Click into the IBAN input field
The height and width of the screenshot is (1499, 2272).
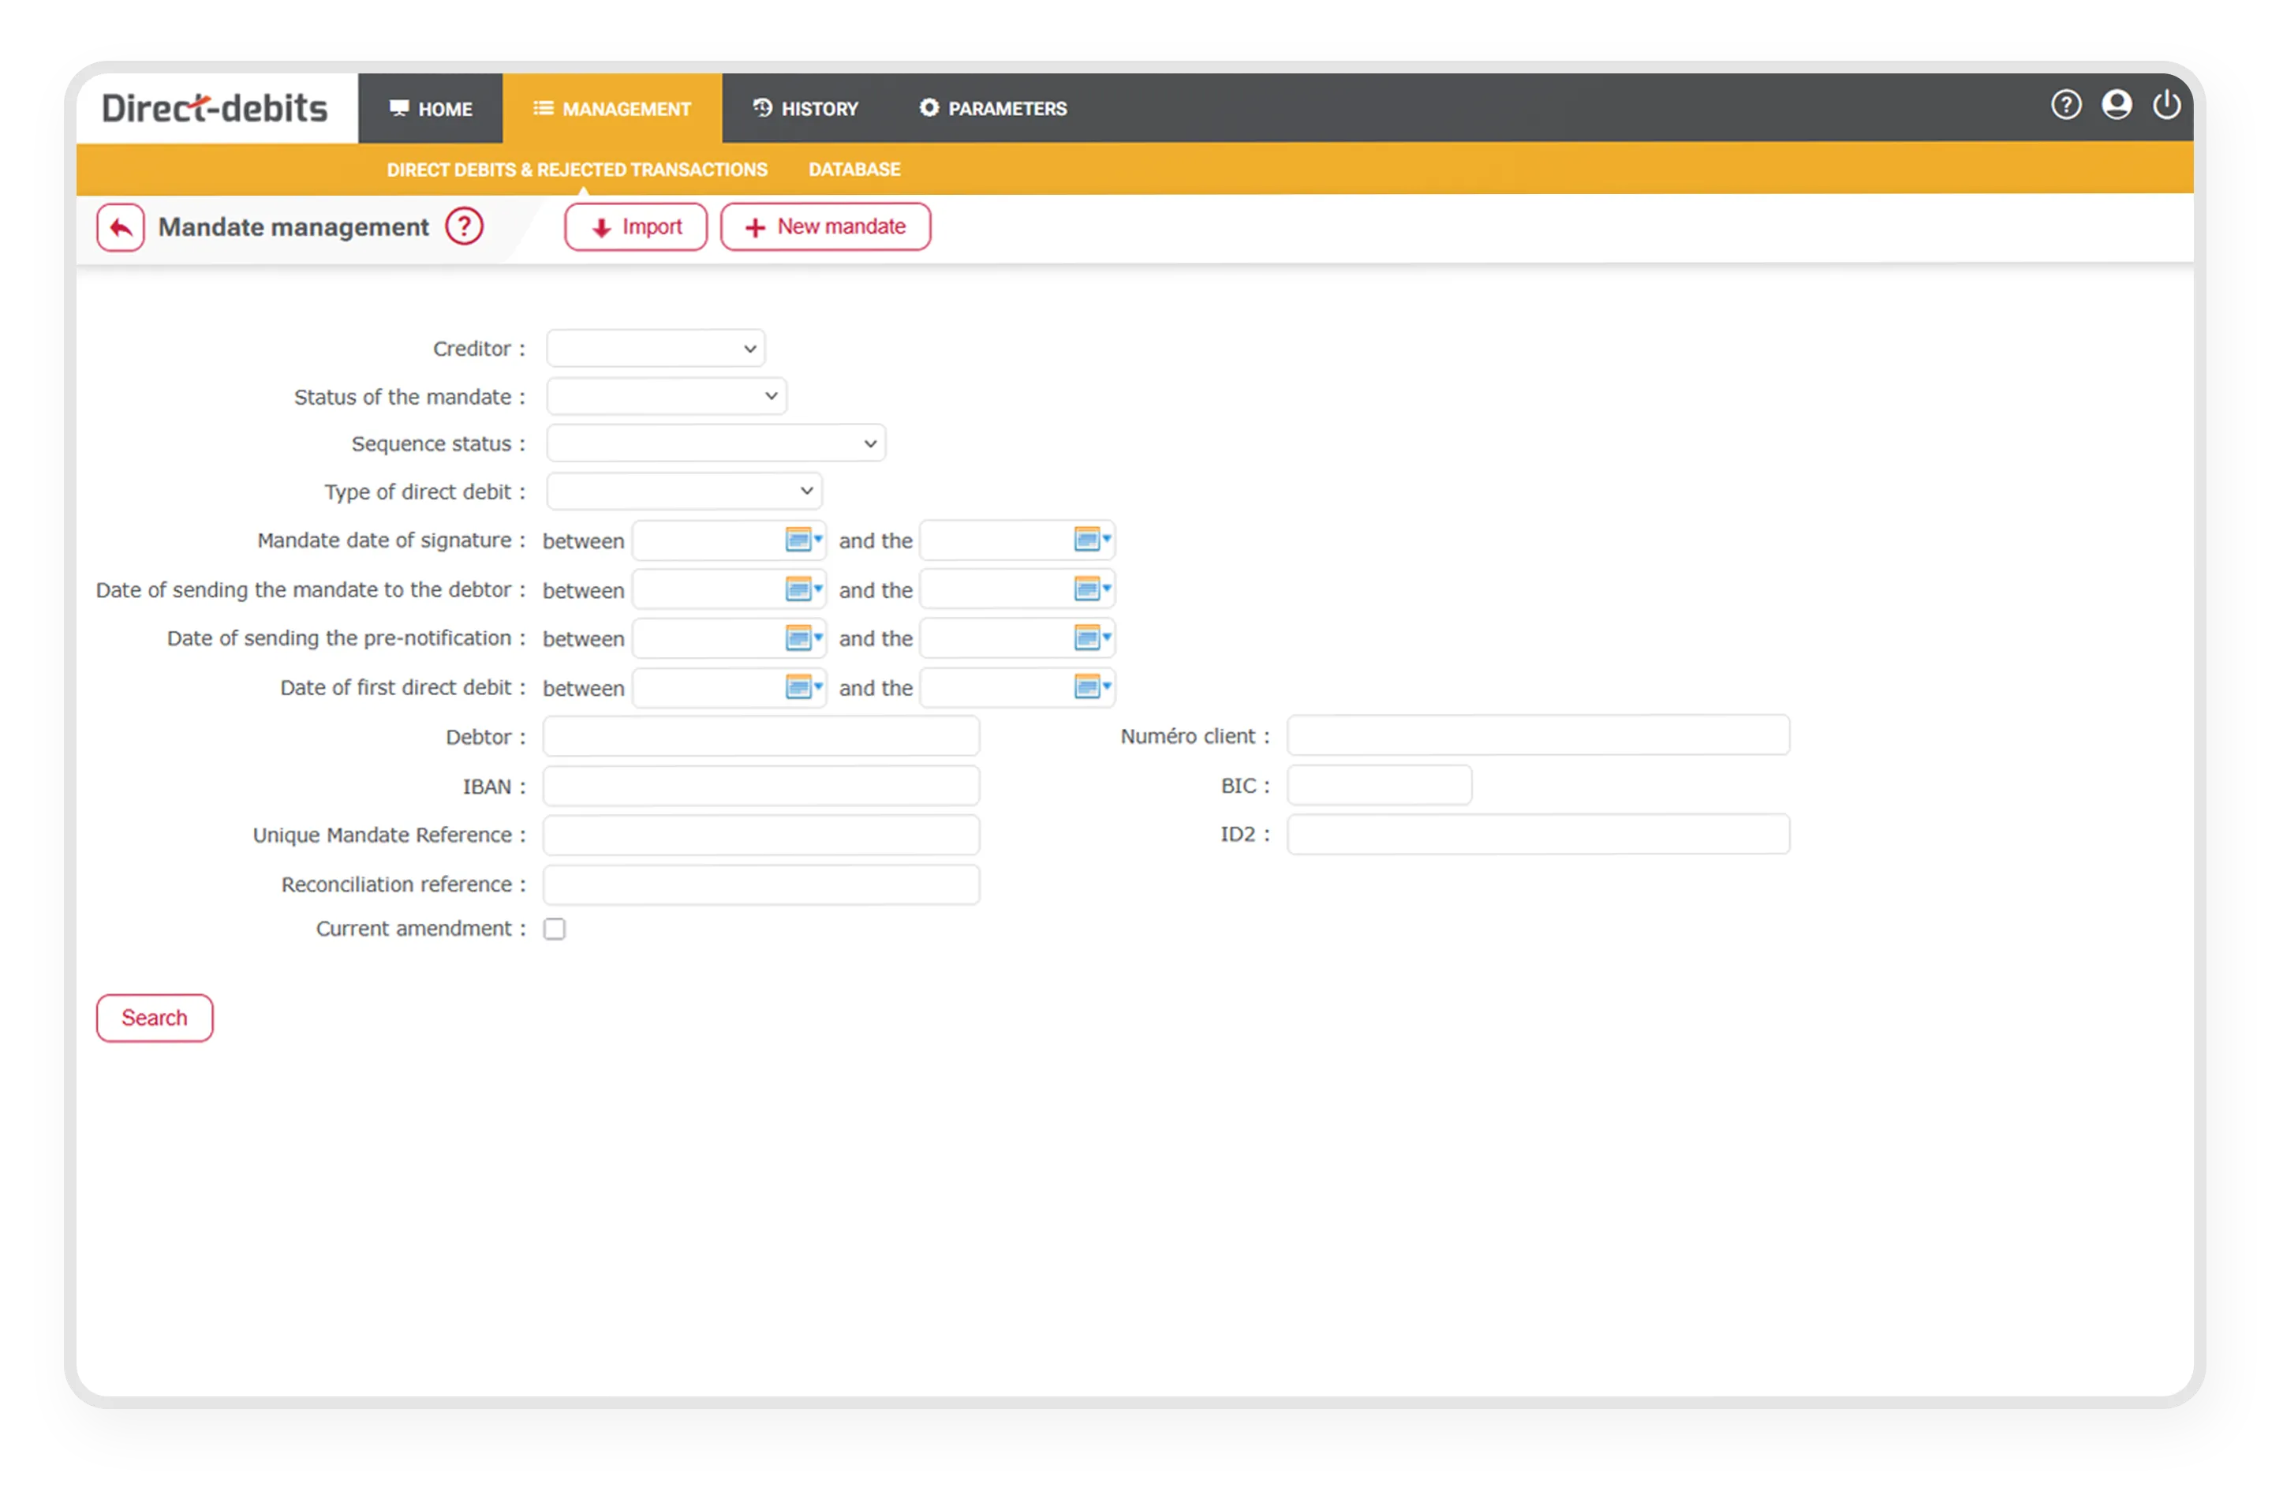760,786
